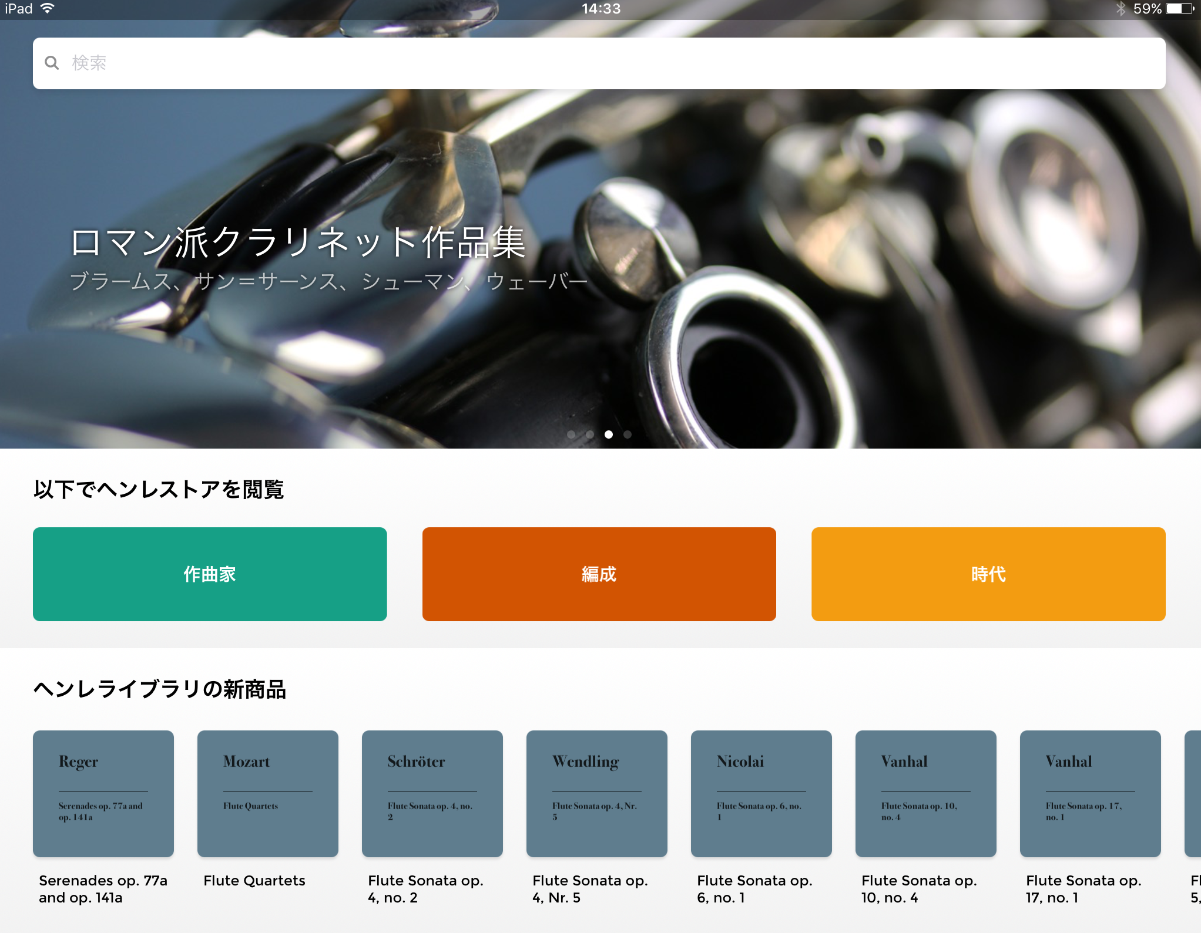The image size is (1201, 933).
Task: Tap the Flute Sonata op. 6, no. 1 title
Action: [x=754, y=888]
